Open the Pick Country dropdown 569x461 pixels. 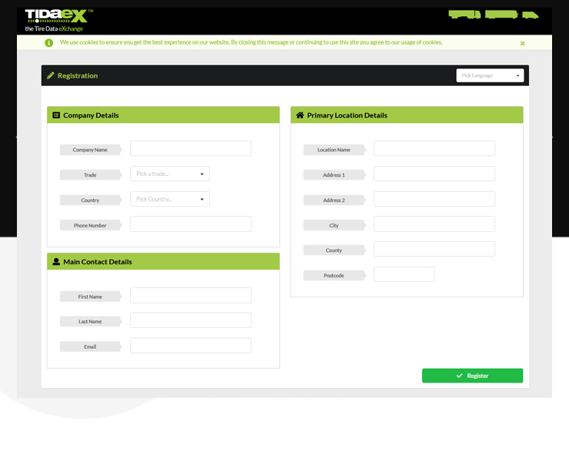pos(169,200)
